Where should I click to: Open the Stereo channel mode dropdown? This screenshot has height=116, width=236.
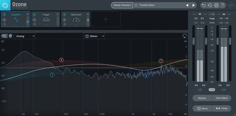[94, 36]
